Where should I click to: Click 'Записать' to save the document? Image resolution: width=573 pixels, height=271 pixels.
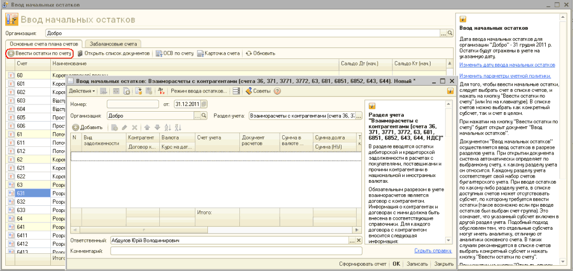click(x=417, y=264)
